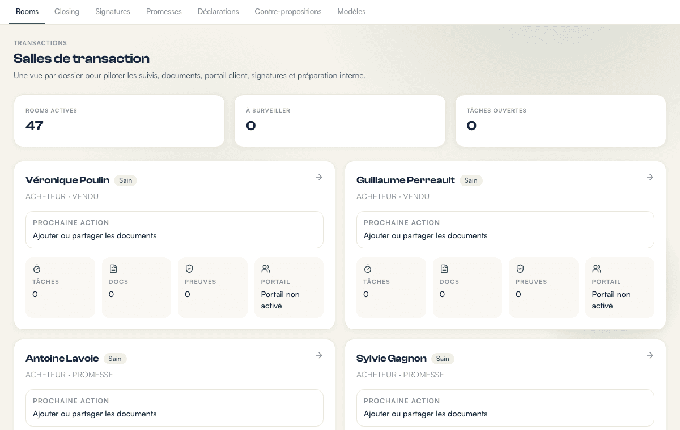Click Tâches tile in Guillaume Perreault card
The image size is (680, 430).
[x=391, y=288]
